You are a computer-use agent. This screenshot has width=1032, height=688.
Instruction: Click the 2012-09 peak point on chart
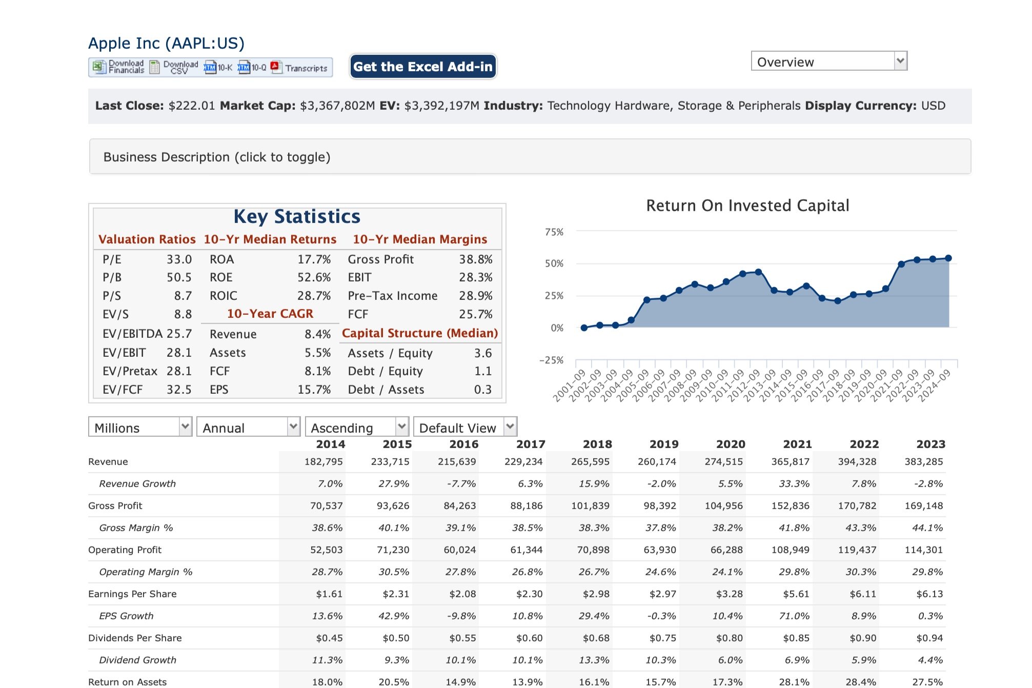[x=758, y=272]
